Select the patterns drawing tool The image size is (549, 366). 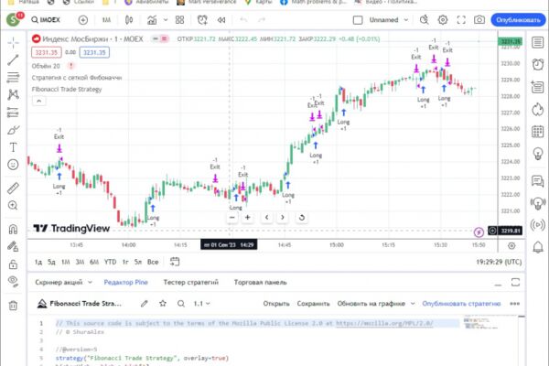14,94
